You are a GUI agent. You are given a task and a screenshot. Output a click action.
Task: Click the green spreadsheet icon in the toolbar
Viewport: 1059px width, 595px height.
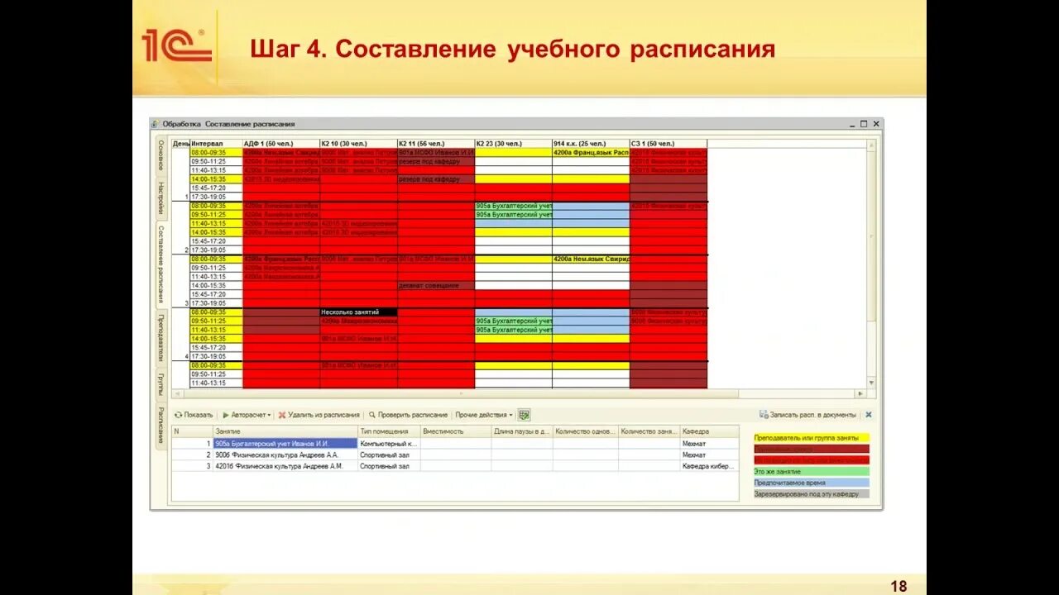click(525, 415)
